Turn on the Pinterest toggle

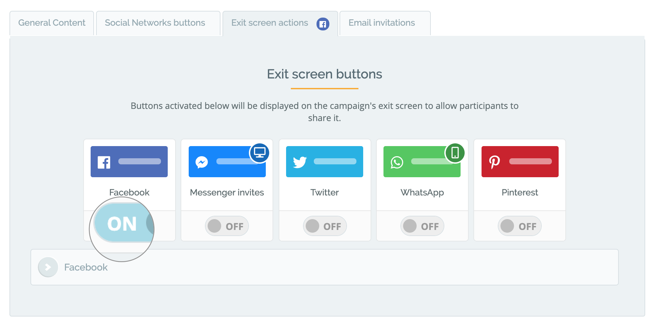point(520,226)
